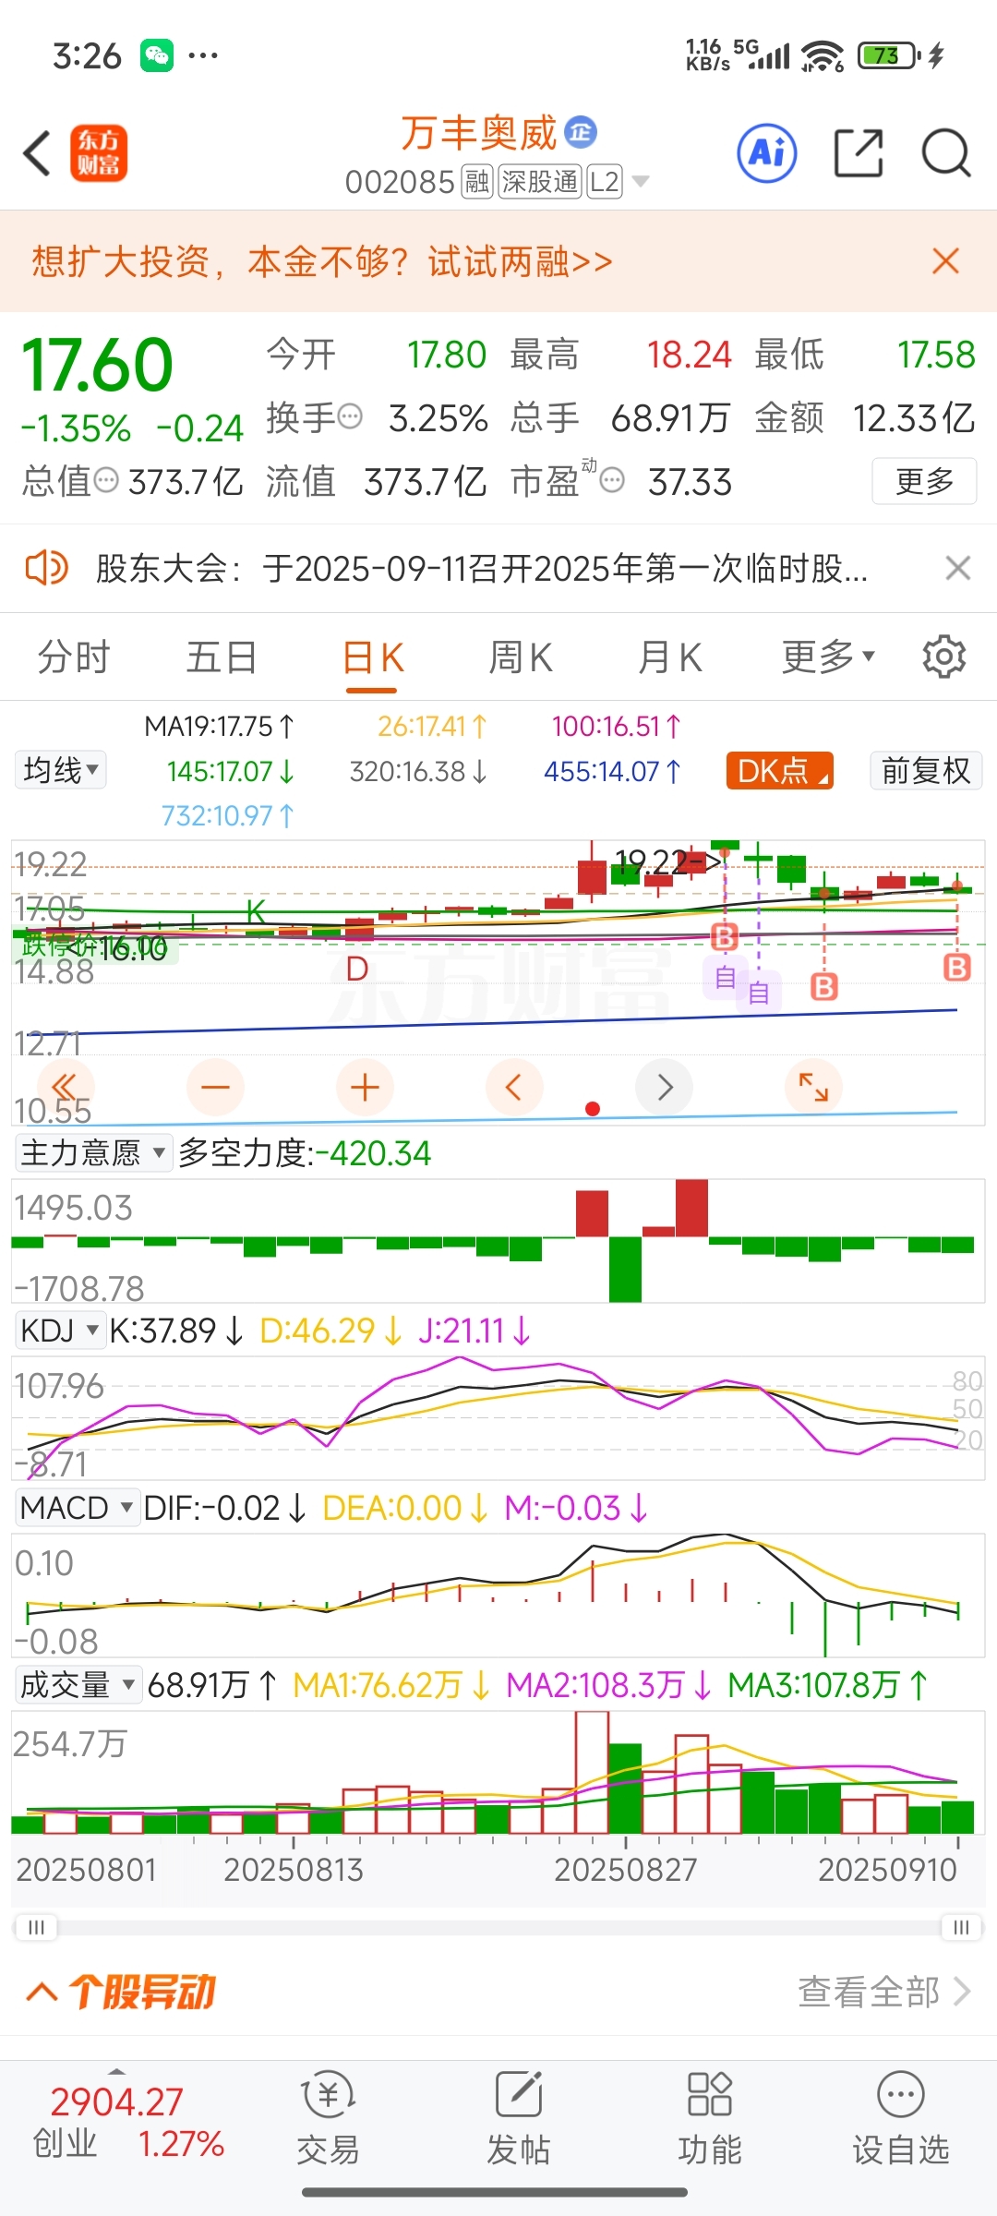Open the 股东大会 announcement text
This screenshot has width=997, height=2216.
pyautogui.click(x=482, y=569)
